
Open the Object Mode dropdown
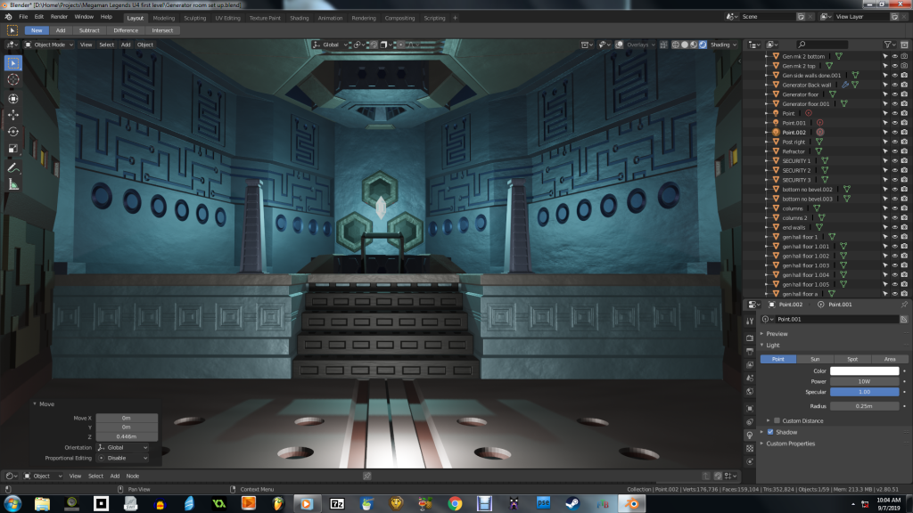[x=49, y=45]
